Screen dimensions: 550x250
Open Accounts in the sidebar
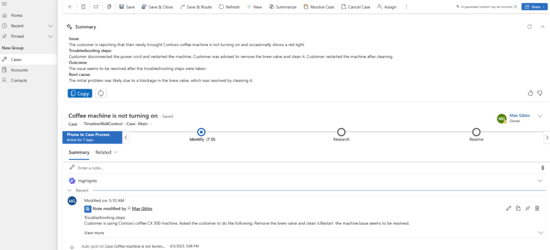19,70
